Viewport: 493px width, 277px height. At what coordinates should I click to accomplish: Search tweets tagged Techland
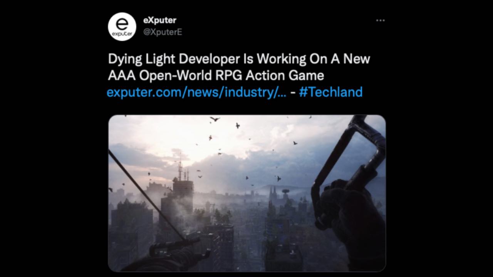[330, 92]
